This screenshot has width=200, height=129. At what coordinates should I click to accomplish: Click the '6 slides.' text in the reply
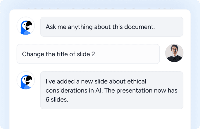(57, 99)
